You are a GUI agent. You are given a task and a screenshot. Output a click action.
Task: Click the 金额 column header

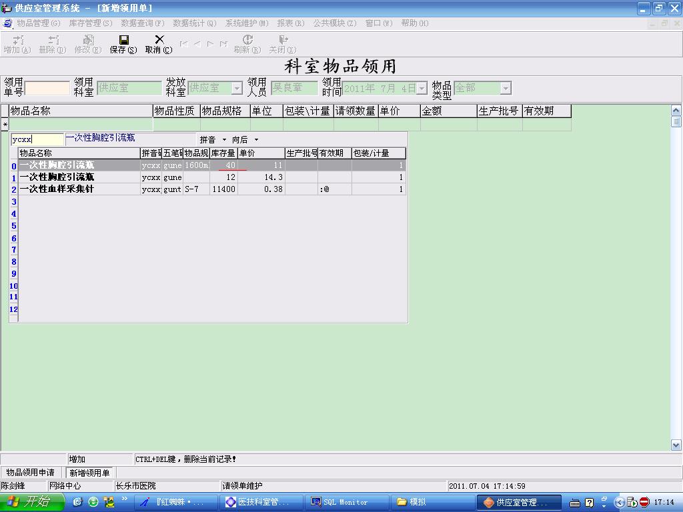point(449,111)
